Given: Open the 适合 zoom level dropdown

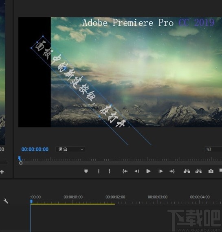Looking at the screenshot, I should tap(70, 149).
